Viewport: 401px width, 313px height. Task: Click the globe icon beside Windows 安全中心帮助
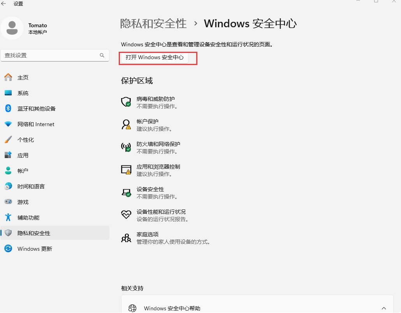132,308
